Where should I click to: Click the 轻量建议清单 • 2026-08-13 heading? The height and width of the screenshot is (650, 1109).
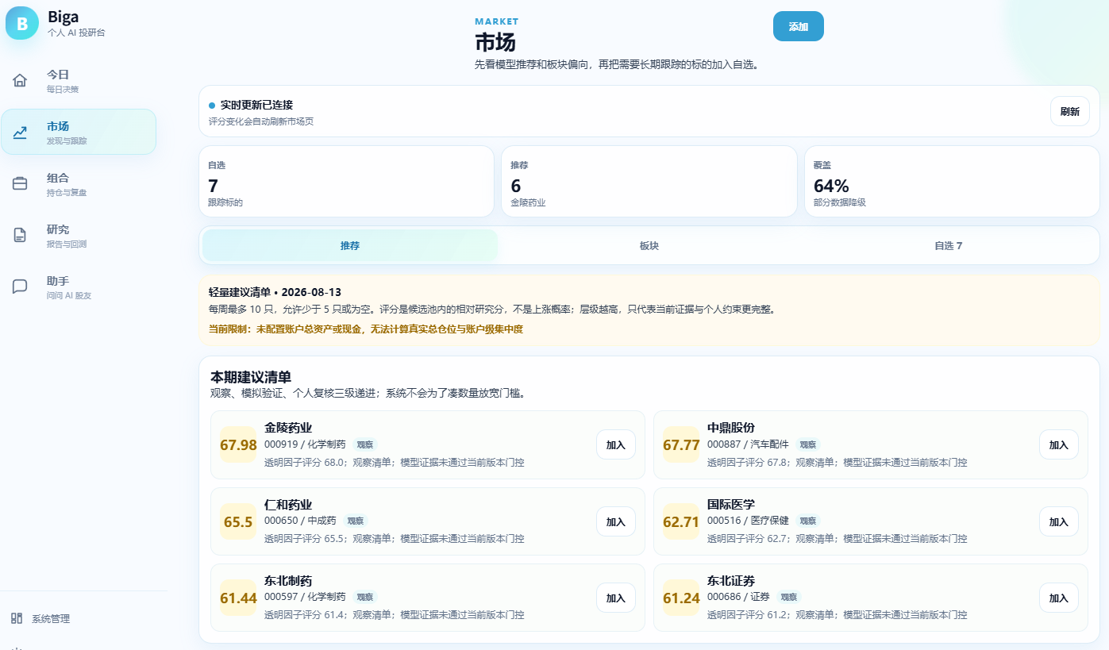coord(275,292)
